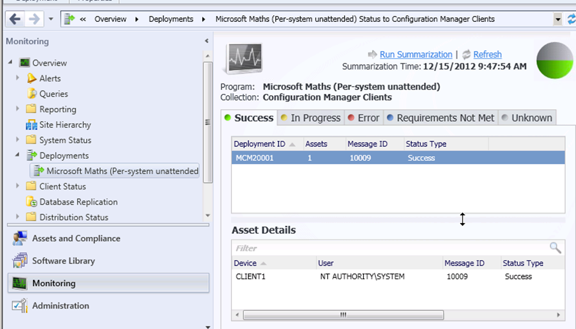Collapse the Deployments node
The height and width of the screenshot is (329, 576).
pos(17,155)
